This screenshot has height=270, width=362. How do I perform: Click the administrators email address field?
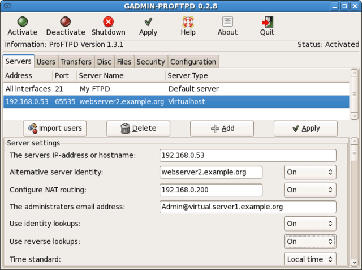pos(248,207)
